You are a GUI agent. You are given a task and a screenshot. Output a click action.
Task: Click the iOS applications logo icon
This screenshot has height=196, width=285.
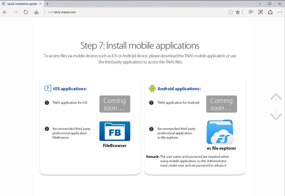click(47, 89)
